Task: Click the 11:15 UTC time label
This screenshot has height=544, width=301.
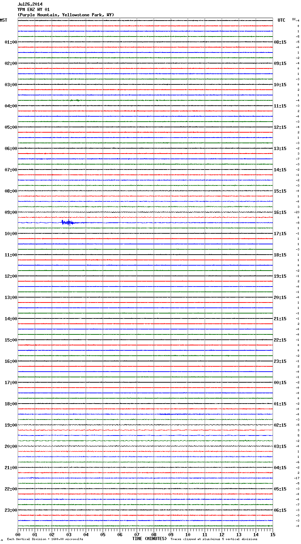Action: pos(280,106)
